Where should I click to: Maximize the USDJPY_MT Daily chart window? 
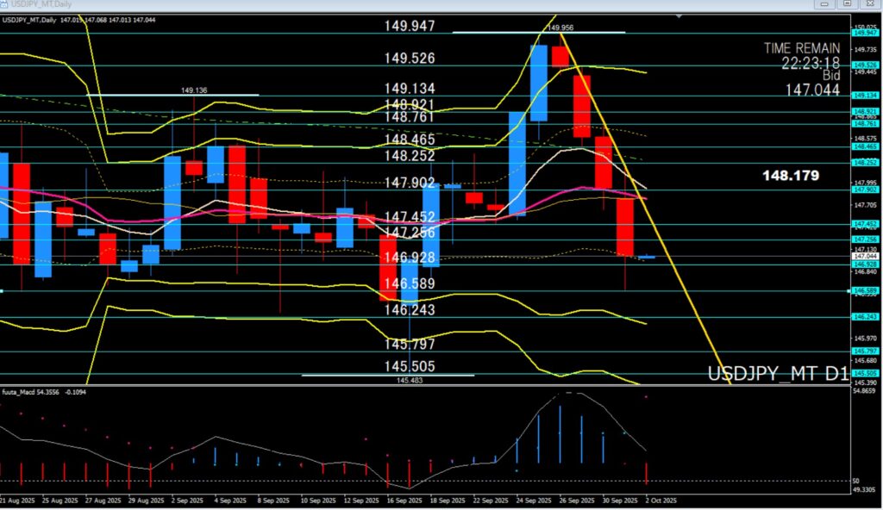[x=848, y=5]
